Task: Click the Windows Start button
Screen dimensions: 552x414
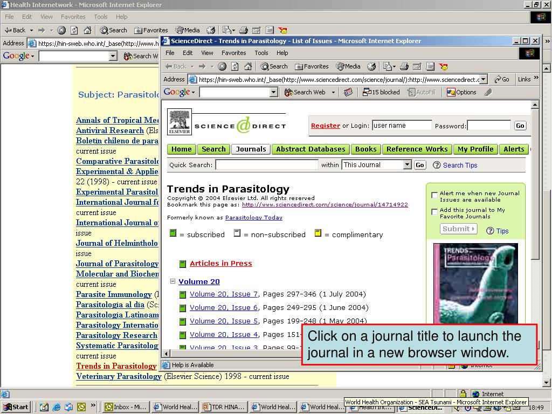Action: pyautogui.click(x=16, y=407)
